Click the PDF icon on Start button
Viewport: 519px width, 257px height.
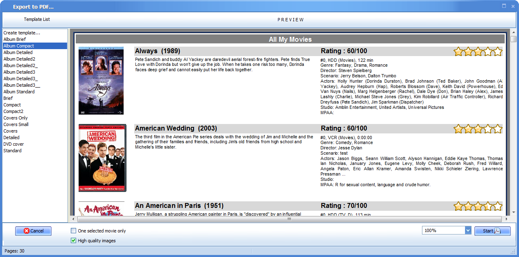pyautogui.click(x=497, y=231)
